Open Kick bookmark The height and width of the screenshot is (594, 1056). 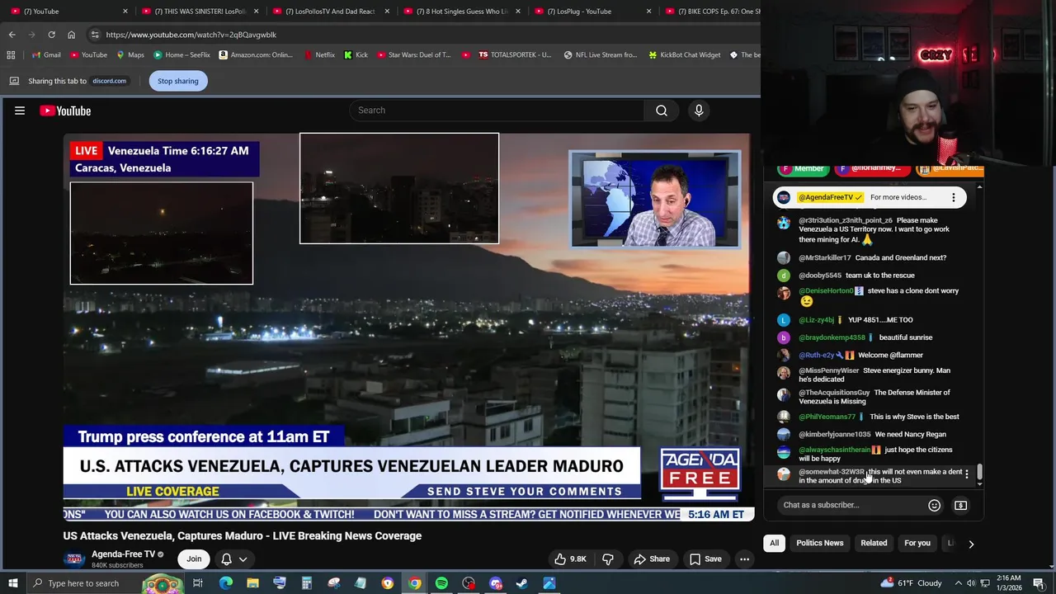[356, 55]
